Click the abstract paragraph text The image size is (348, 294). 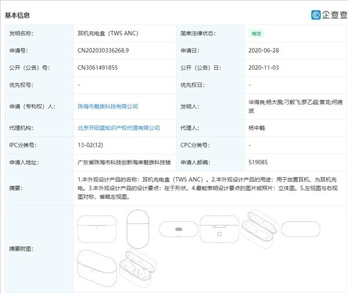click(208, 188)
